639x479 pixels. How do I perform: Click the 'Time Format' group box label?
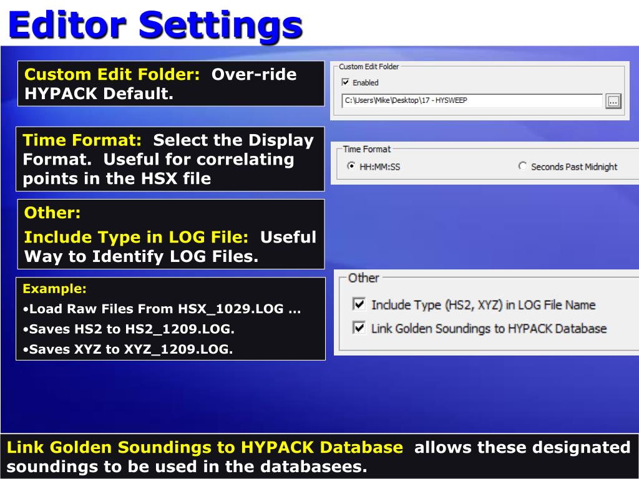coord(367,149)
